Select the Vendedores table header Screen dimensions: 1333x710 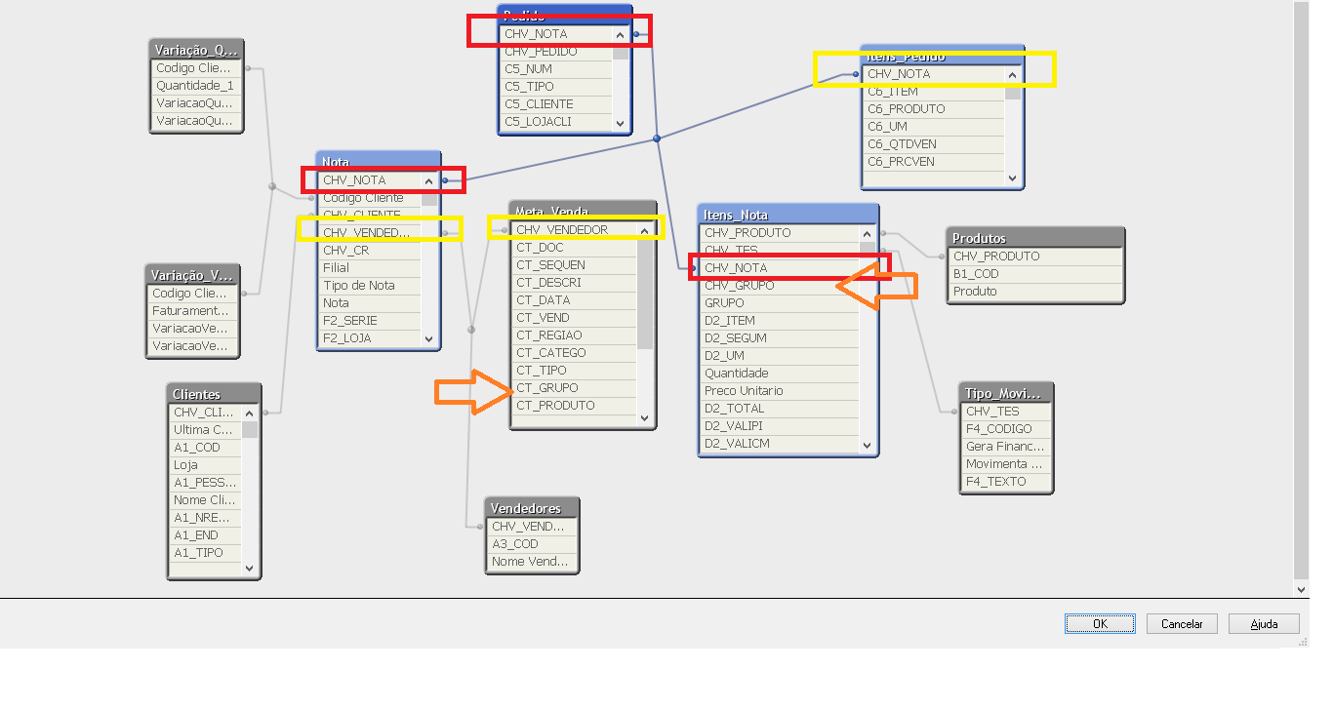pos(532,508)
